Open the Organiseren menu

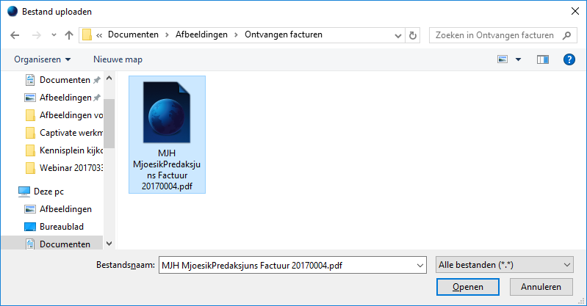pyautogui.click(x=43, y=59)
